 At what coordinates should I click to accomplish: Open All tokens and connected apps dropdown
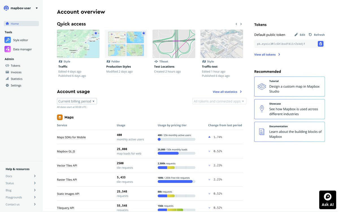[219, 101]
